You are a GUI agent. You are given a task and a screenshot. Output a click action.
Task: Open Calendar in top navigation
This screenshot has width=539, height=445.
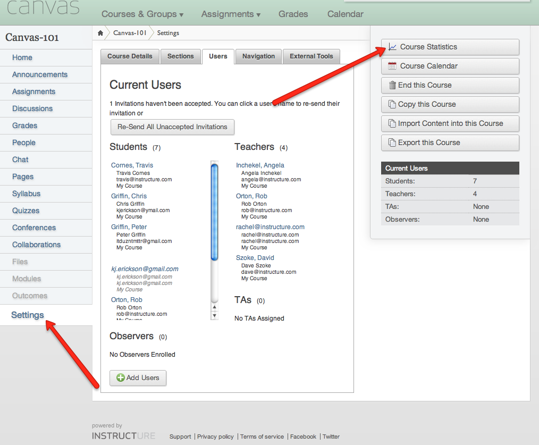click(345, 14)
